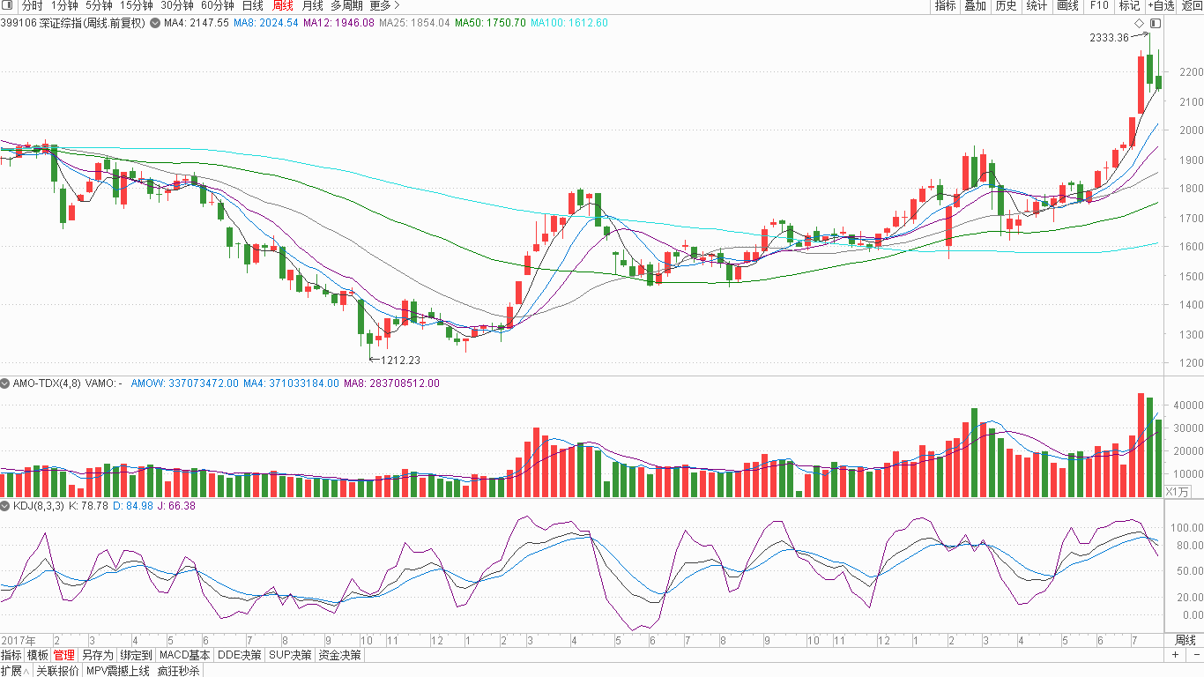Image resolution: width=1204 pixels, height=677 pixels.
Task: Select the SUP决策 template
Action: click(290, 655)
